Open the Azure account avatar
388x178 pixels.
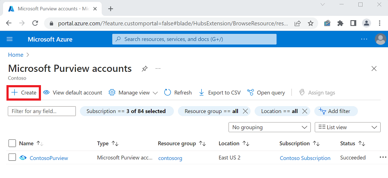tap(380, 39)
